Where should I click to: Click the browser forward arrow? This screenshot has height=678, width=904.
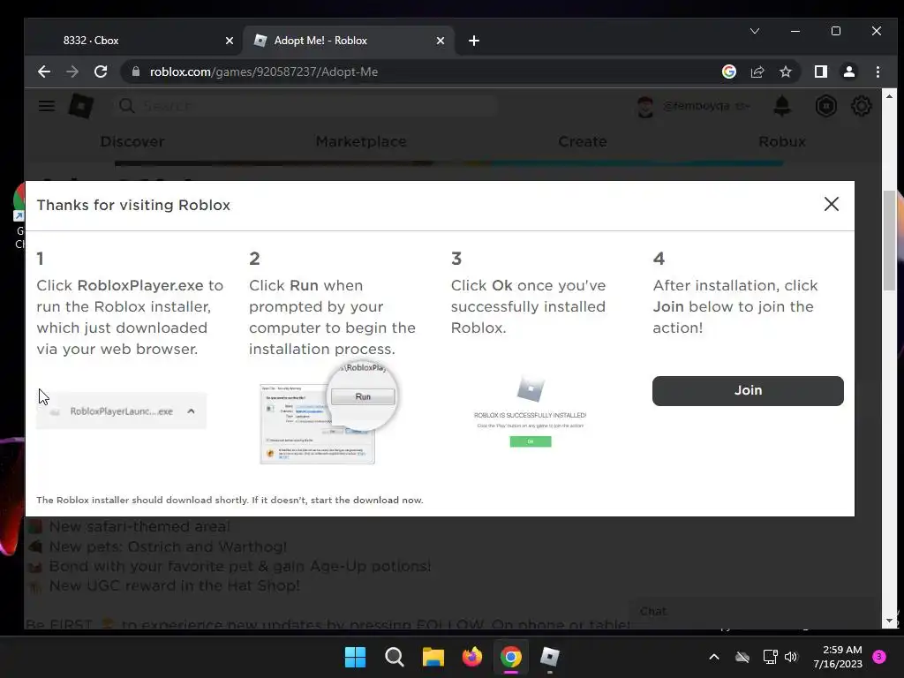[x=72, y=72]
